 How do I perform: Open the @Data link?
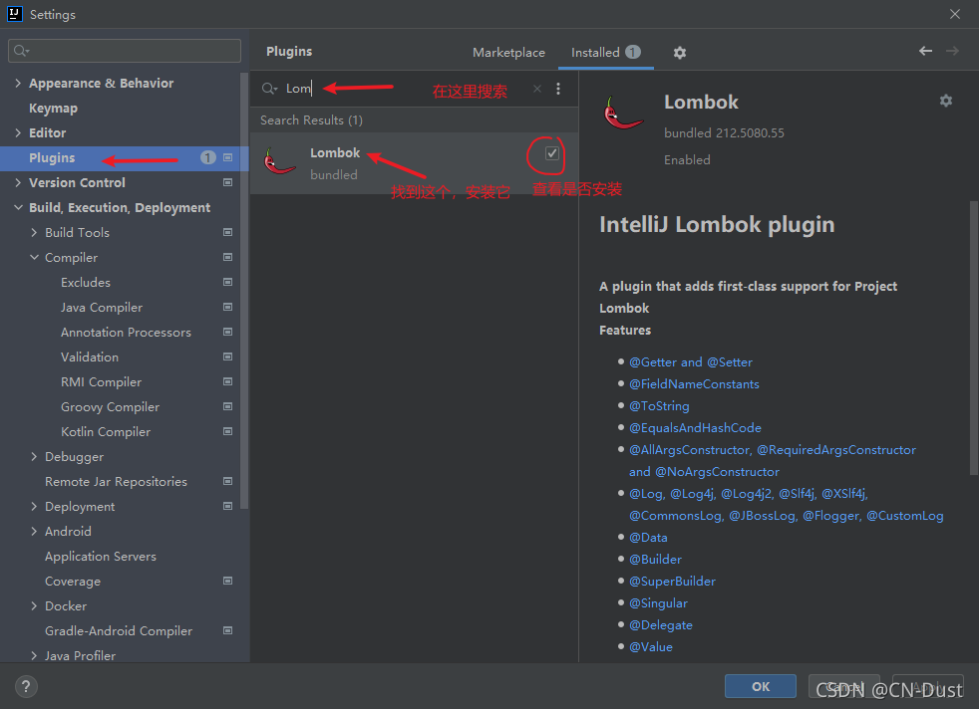[648, 538]
